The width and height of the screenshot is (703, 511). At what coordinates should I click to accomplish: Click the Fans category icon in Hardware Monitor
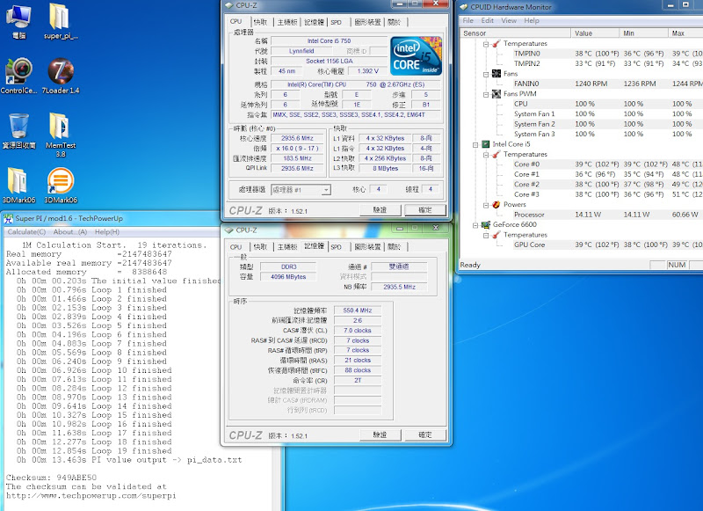click(x=496, y=74)
